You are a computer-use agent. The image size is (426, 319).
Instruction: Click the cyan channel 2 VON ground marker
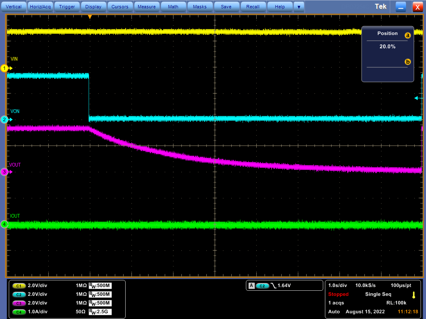tap(5, 120)
